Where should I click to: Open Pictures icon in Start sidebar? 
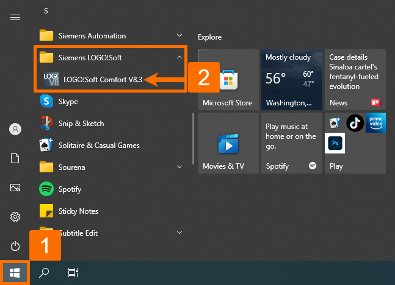[x=15, y=188]
